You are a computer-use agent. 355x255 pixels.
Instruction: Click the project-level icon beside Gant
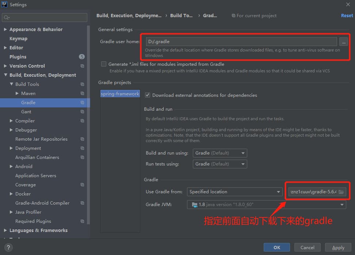83,112
